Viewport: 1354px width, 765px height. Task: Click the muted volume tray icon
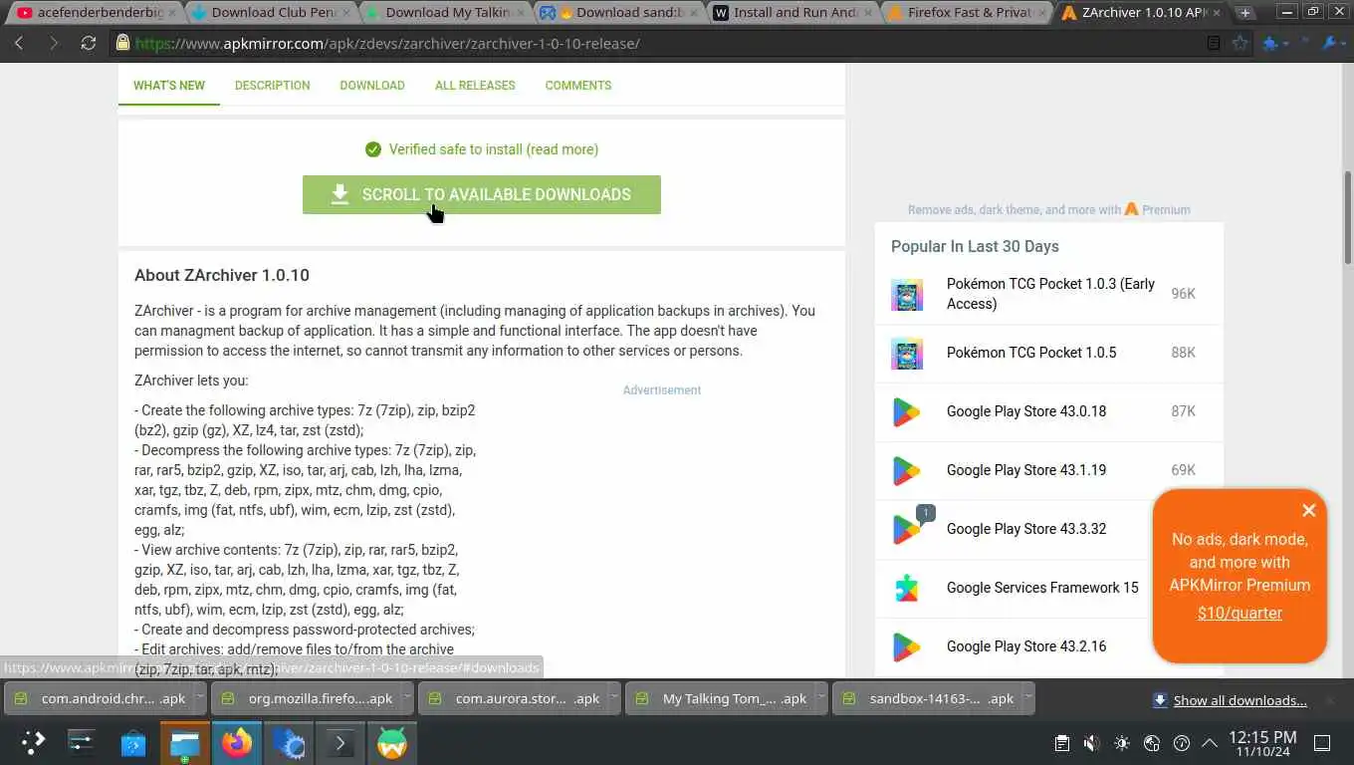(x=1092, y=743)
